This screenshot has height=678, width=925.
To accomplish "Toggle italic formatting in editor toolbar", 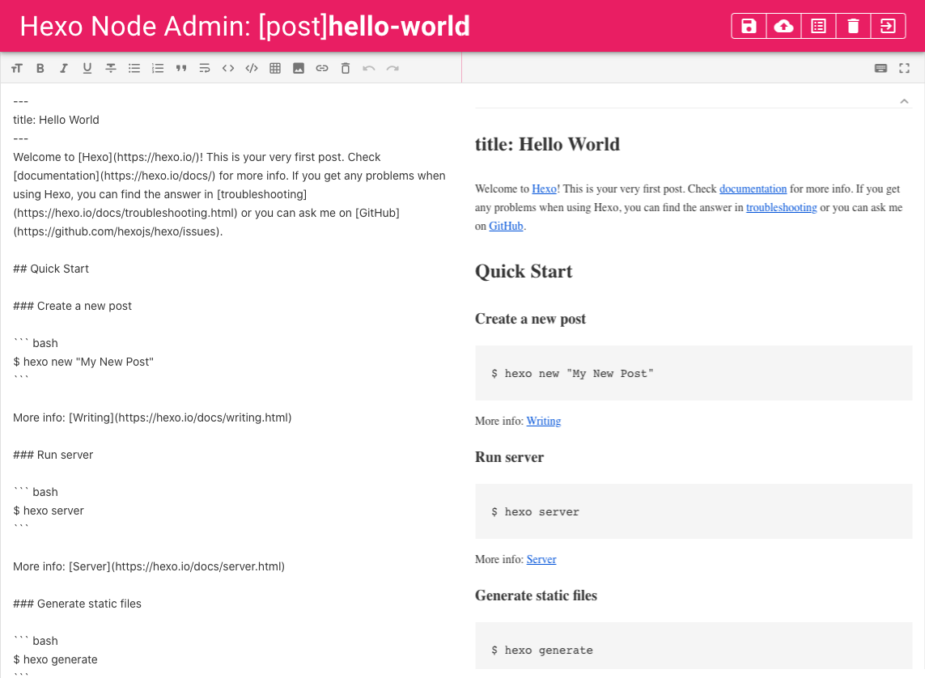I will pyautogui.click(x=64, y=69).
